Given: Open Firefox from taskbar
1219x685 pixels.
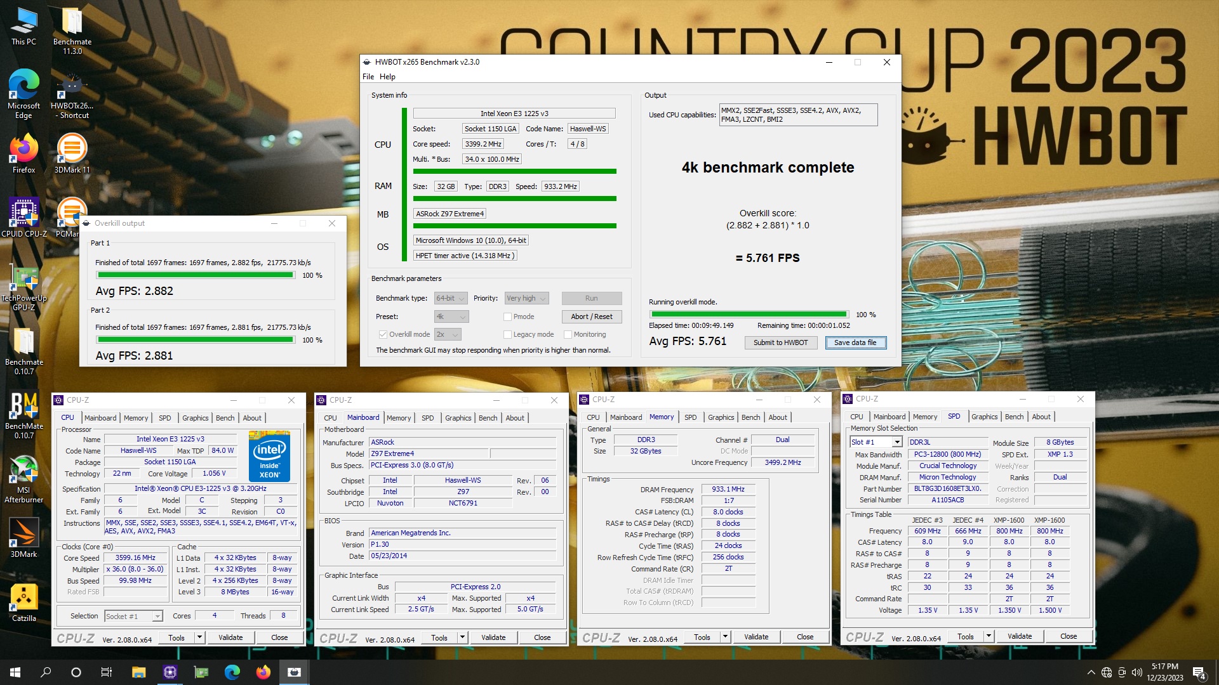Looking at the screenshot, I should [263, 672].
